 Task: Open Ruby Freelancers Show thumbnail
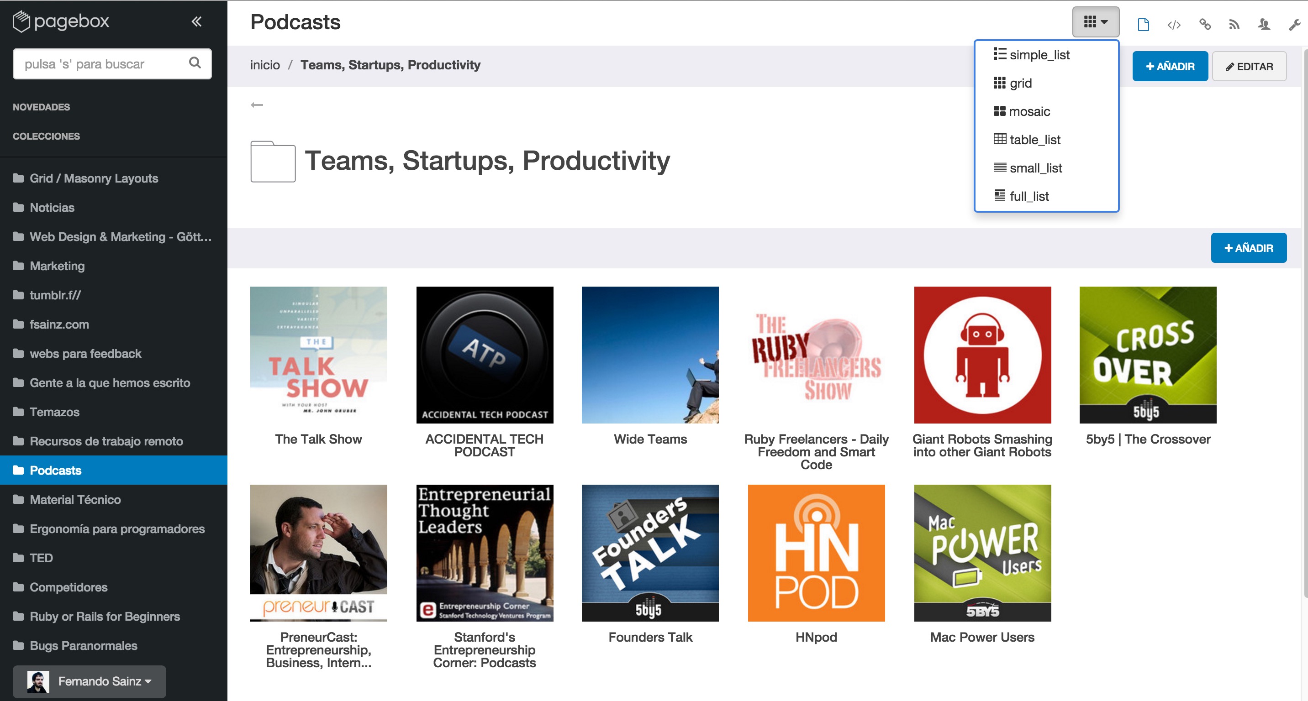(816, 355)
